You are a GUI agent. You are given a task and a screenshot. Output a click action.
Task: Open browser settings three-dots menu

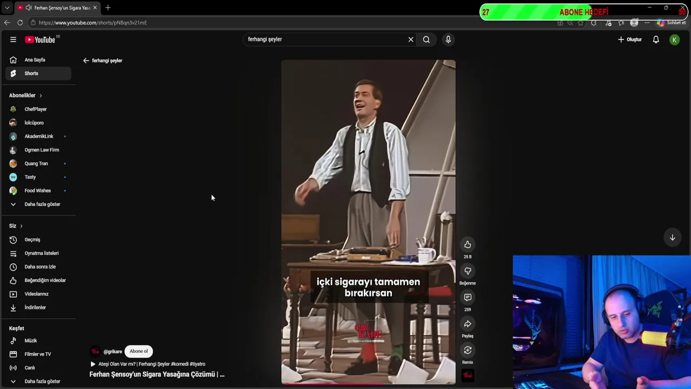click(647, 23)
